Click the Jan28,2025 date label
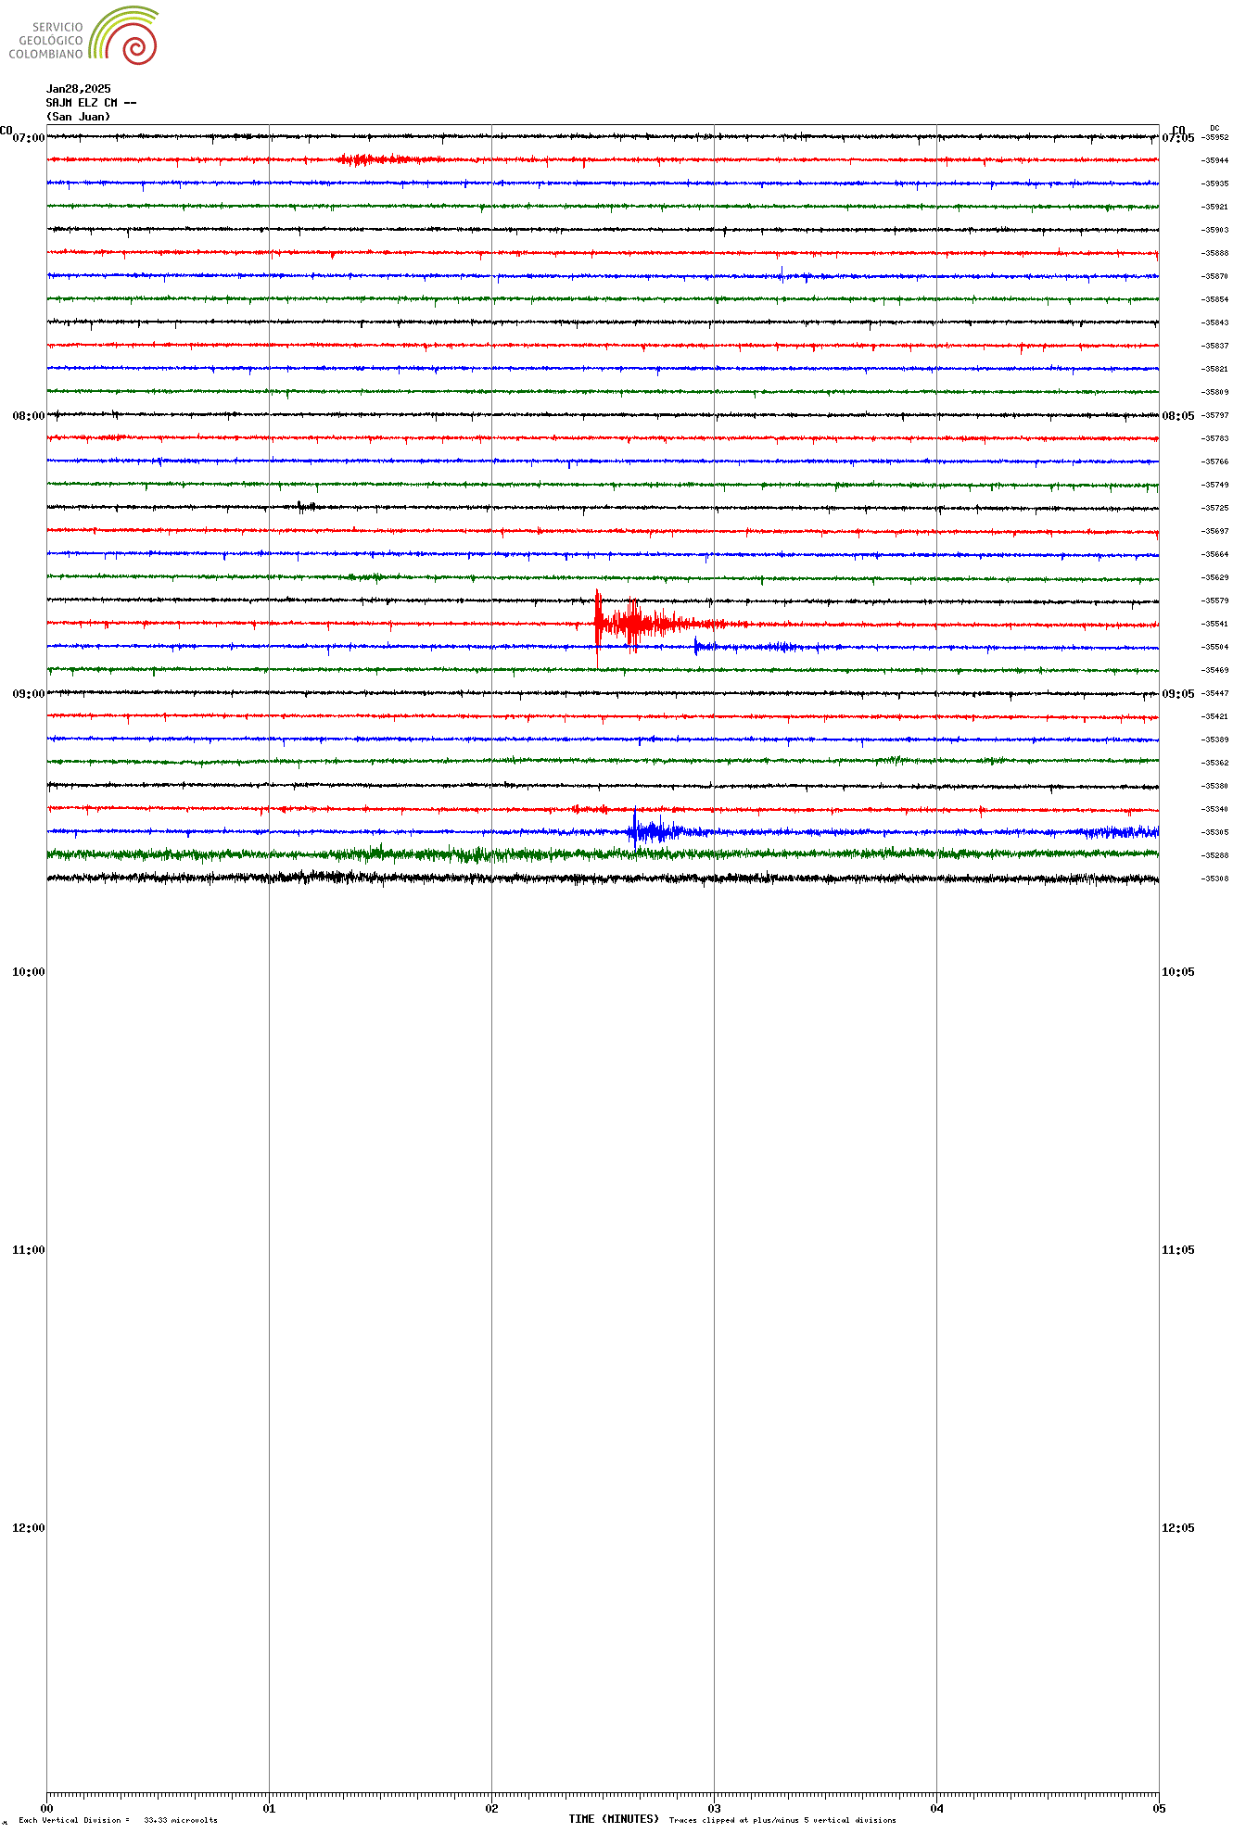 pyautogui.click(x=78, y=89)
